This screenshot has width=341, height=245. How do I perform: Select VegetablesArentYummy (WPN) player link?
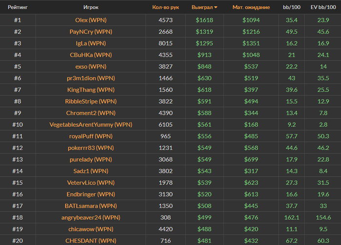[x=91, y=125]
